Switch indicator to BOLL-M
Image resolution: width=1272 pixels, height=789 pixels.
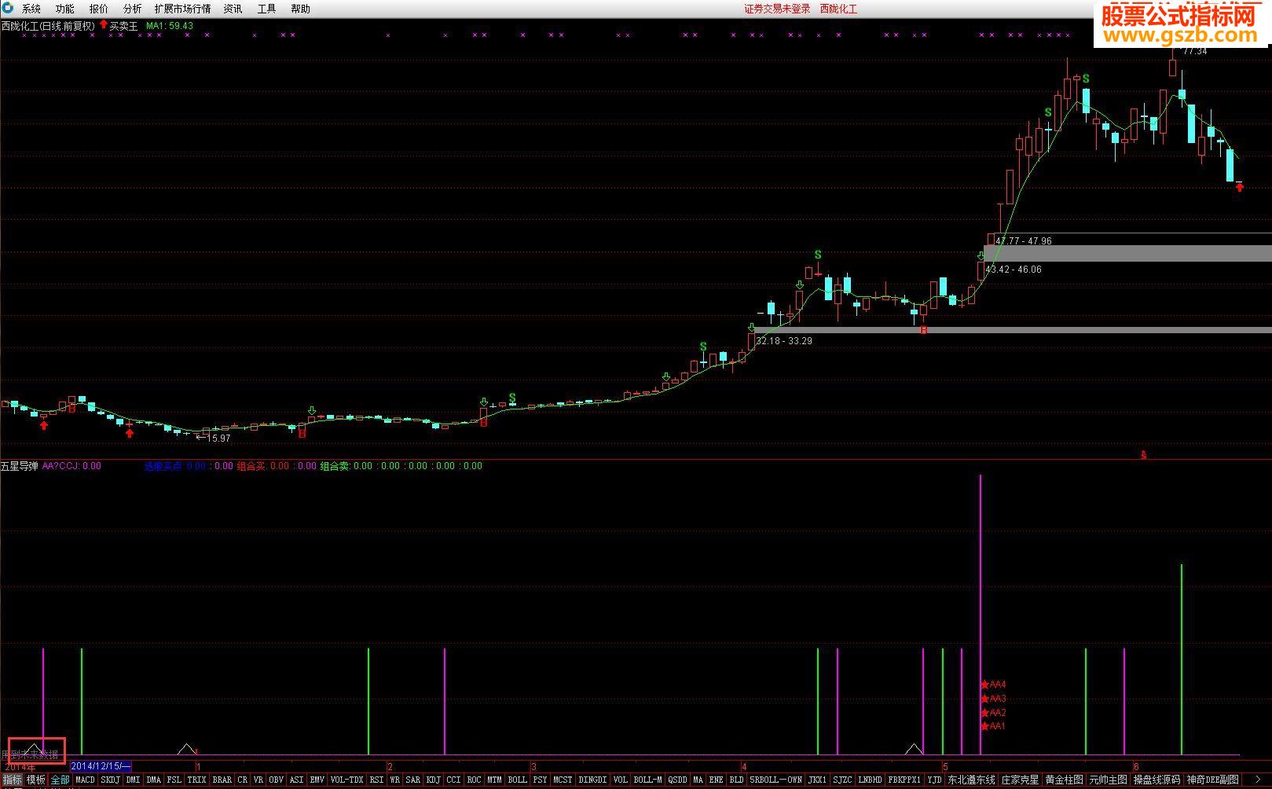[x=648, y=780]
